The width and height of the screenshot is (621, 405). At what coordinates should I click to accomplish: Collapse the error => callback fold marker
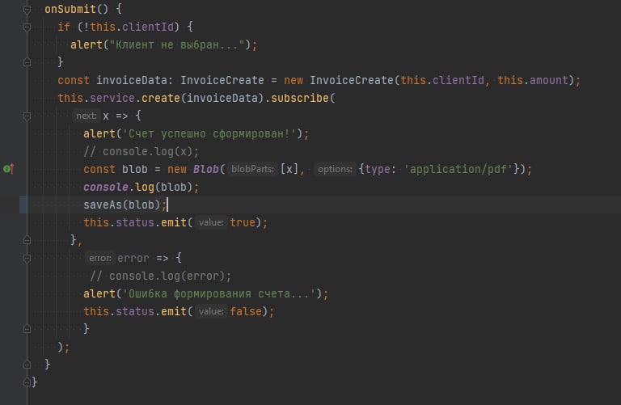27,259
